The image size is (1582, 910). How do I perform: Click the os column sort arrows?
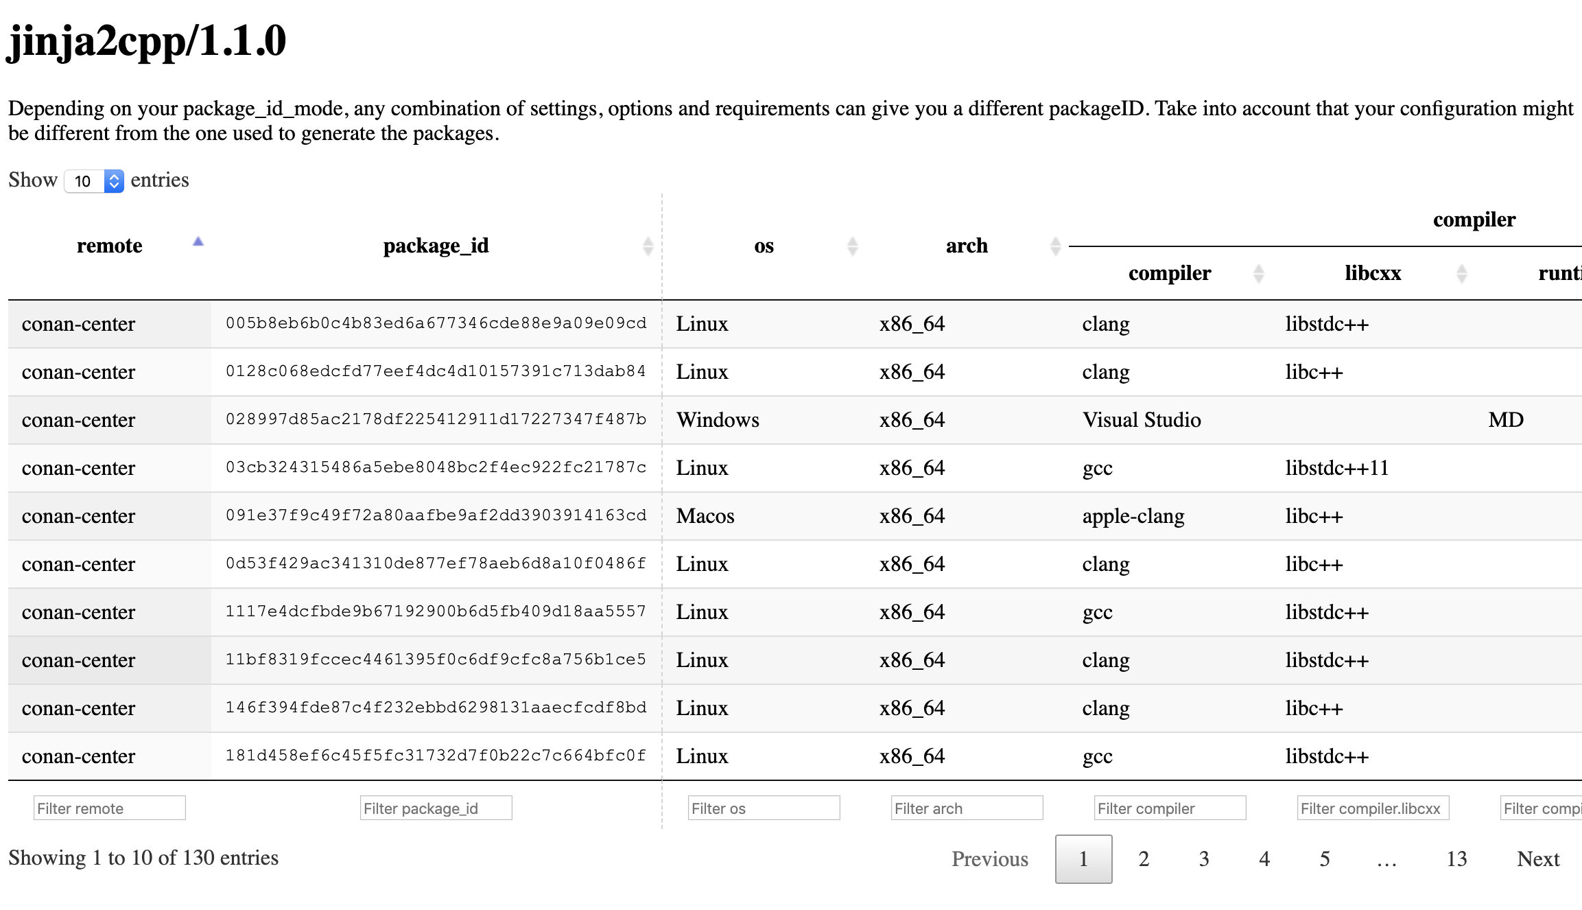852,246
